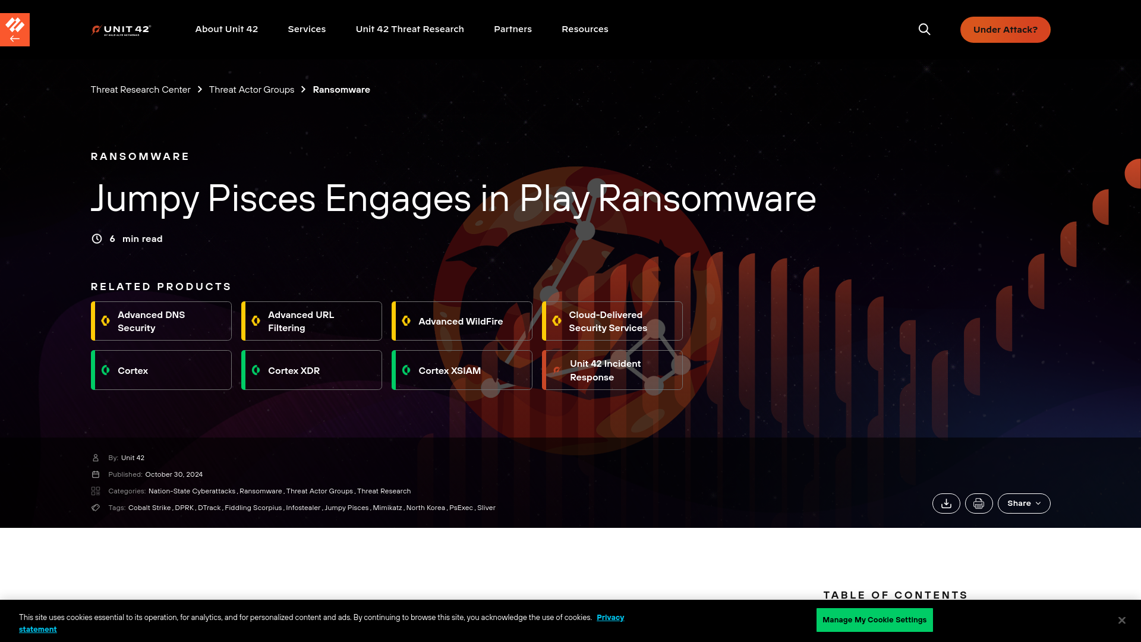Toggle the Manage My Cookie Settings
The height and width of the screenshot is (642, 1141).
click(875, 619)
